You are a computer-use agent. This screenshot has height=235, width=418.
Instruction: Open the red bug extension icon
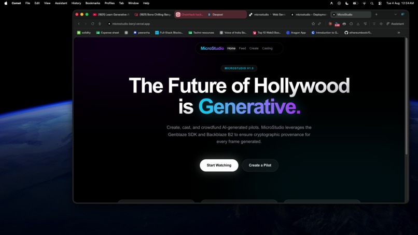click(x=330, y=24)
